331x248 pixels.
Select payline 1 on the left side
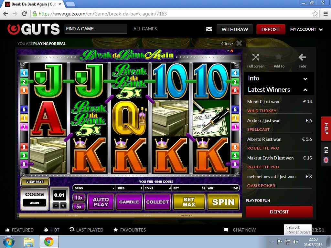coord(24,118)
